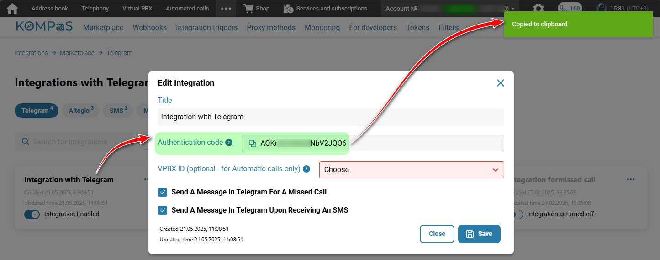Open the Tokens tab
Image resolution: width=660 pixels, height=260 pixels.
click(417, 27)
